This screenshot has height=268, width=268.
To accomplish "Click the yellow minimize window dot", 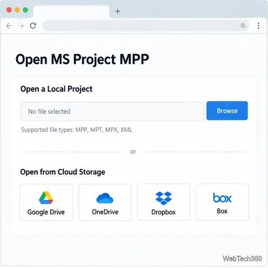I will tap(17, 10).
